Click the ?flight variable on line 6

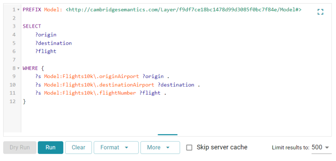(x=46, y=51)
